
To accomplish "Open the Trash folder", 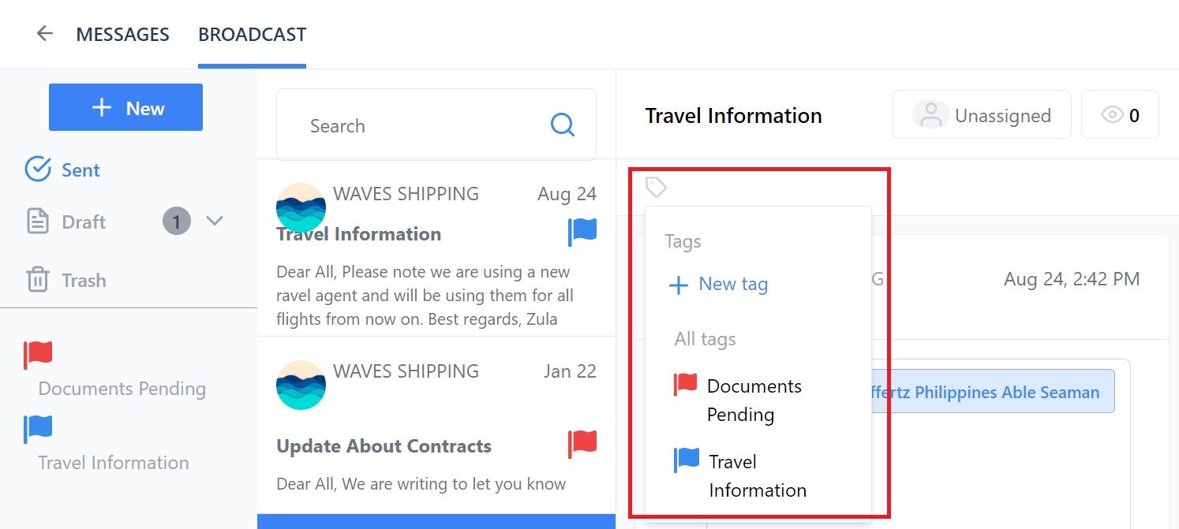I will click(x=65, y=280).
